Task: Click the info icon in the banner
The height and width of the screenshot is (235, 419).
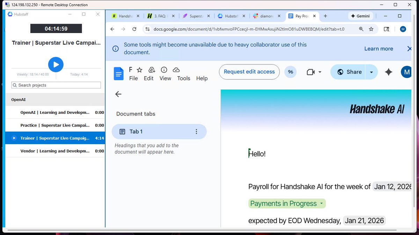Action: [x=115, y=49]
